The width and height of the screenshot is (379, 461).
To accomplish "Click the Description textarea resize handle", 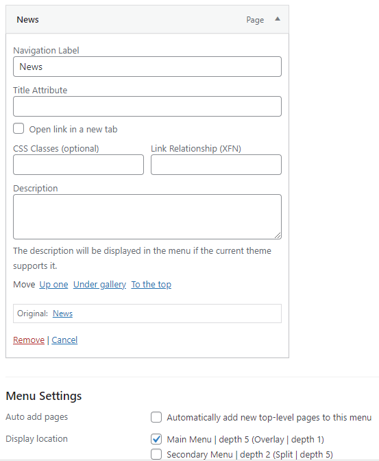I will [x=278, y=235].
